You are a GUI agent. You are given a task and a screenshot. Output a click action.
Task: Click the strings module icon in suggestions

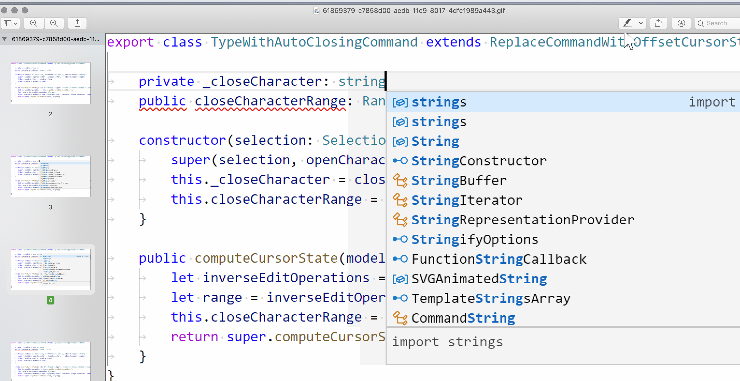400,102
